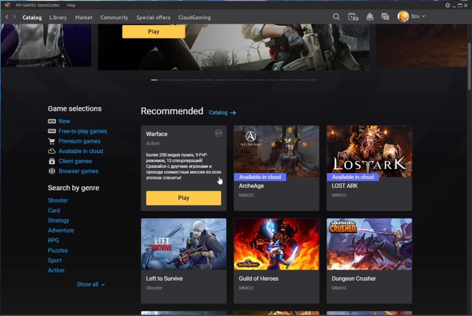Click the next banner preview on right
Screen dimensions: 472x316
[421, 45]
